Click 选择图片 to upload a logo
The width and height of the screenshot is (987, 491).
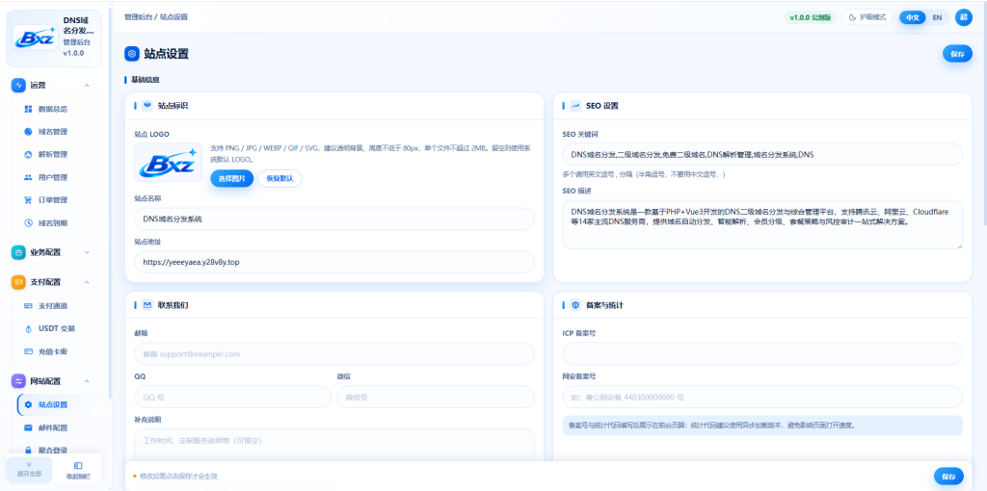[231, 178]
